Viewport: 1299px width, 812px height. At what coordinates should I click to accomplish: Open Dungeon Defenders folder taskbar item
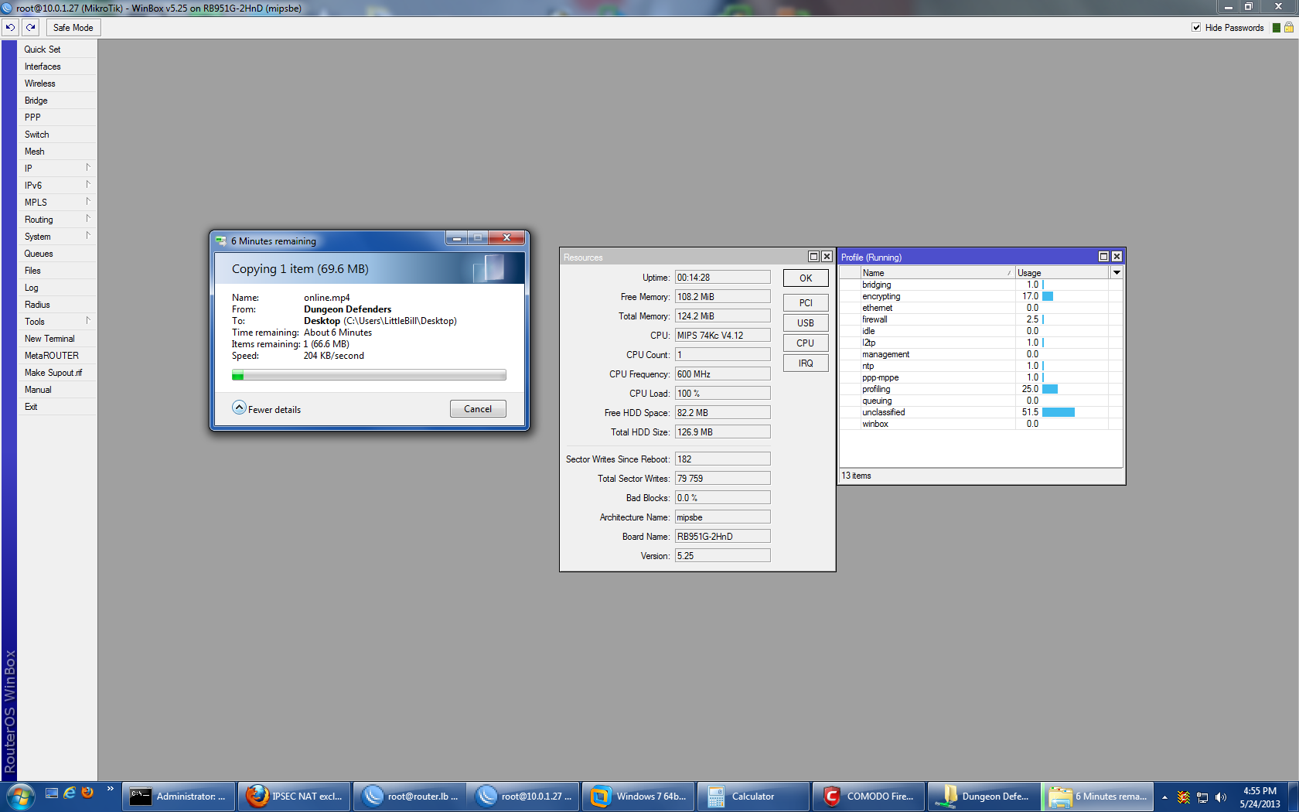[984, 797]
